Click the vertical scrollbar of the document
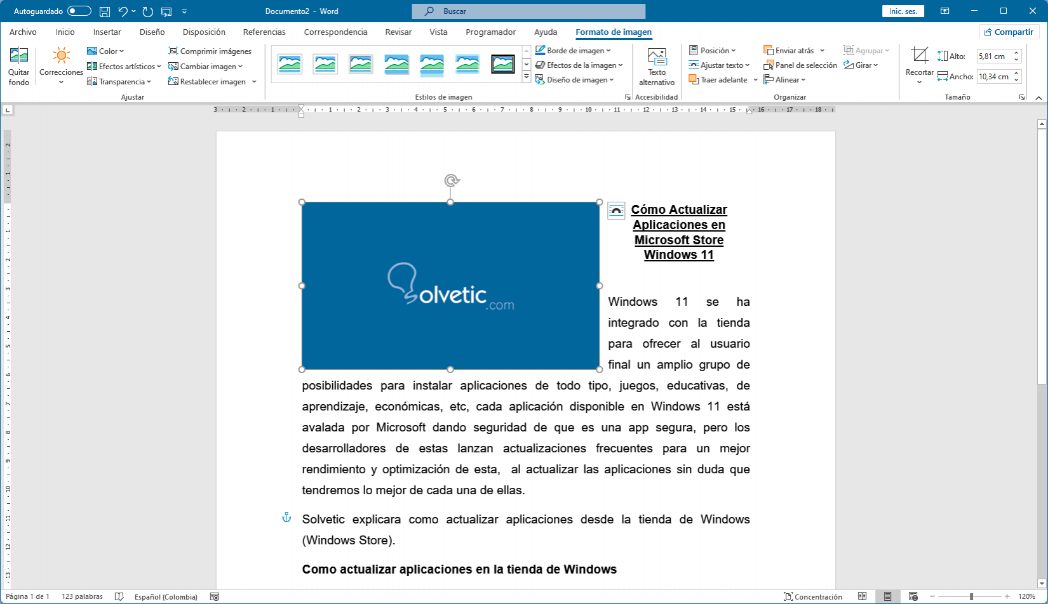Image resolution: width=1048 pixels, height=604 pixels. tap(1042, 353)
